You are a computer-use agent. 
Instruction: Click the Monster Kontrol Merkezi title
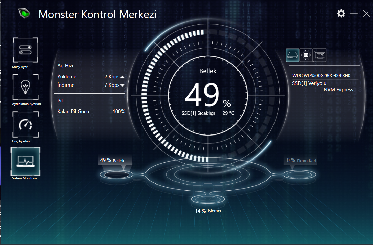97,14
